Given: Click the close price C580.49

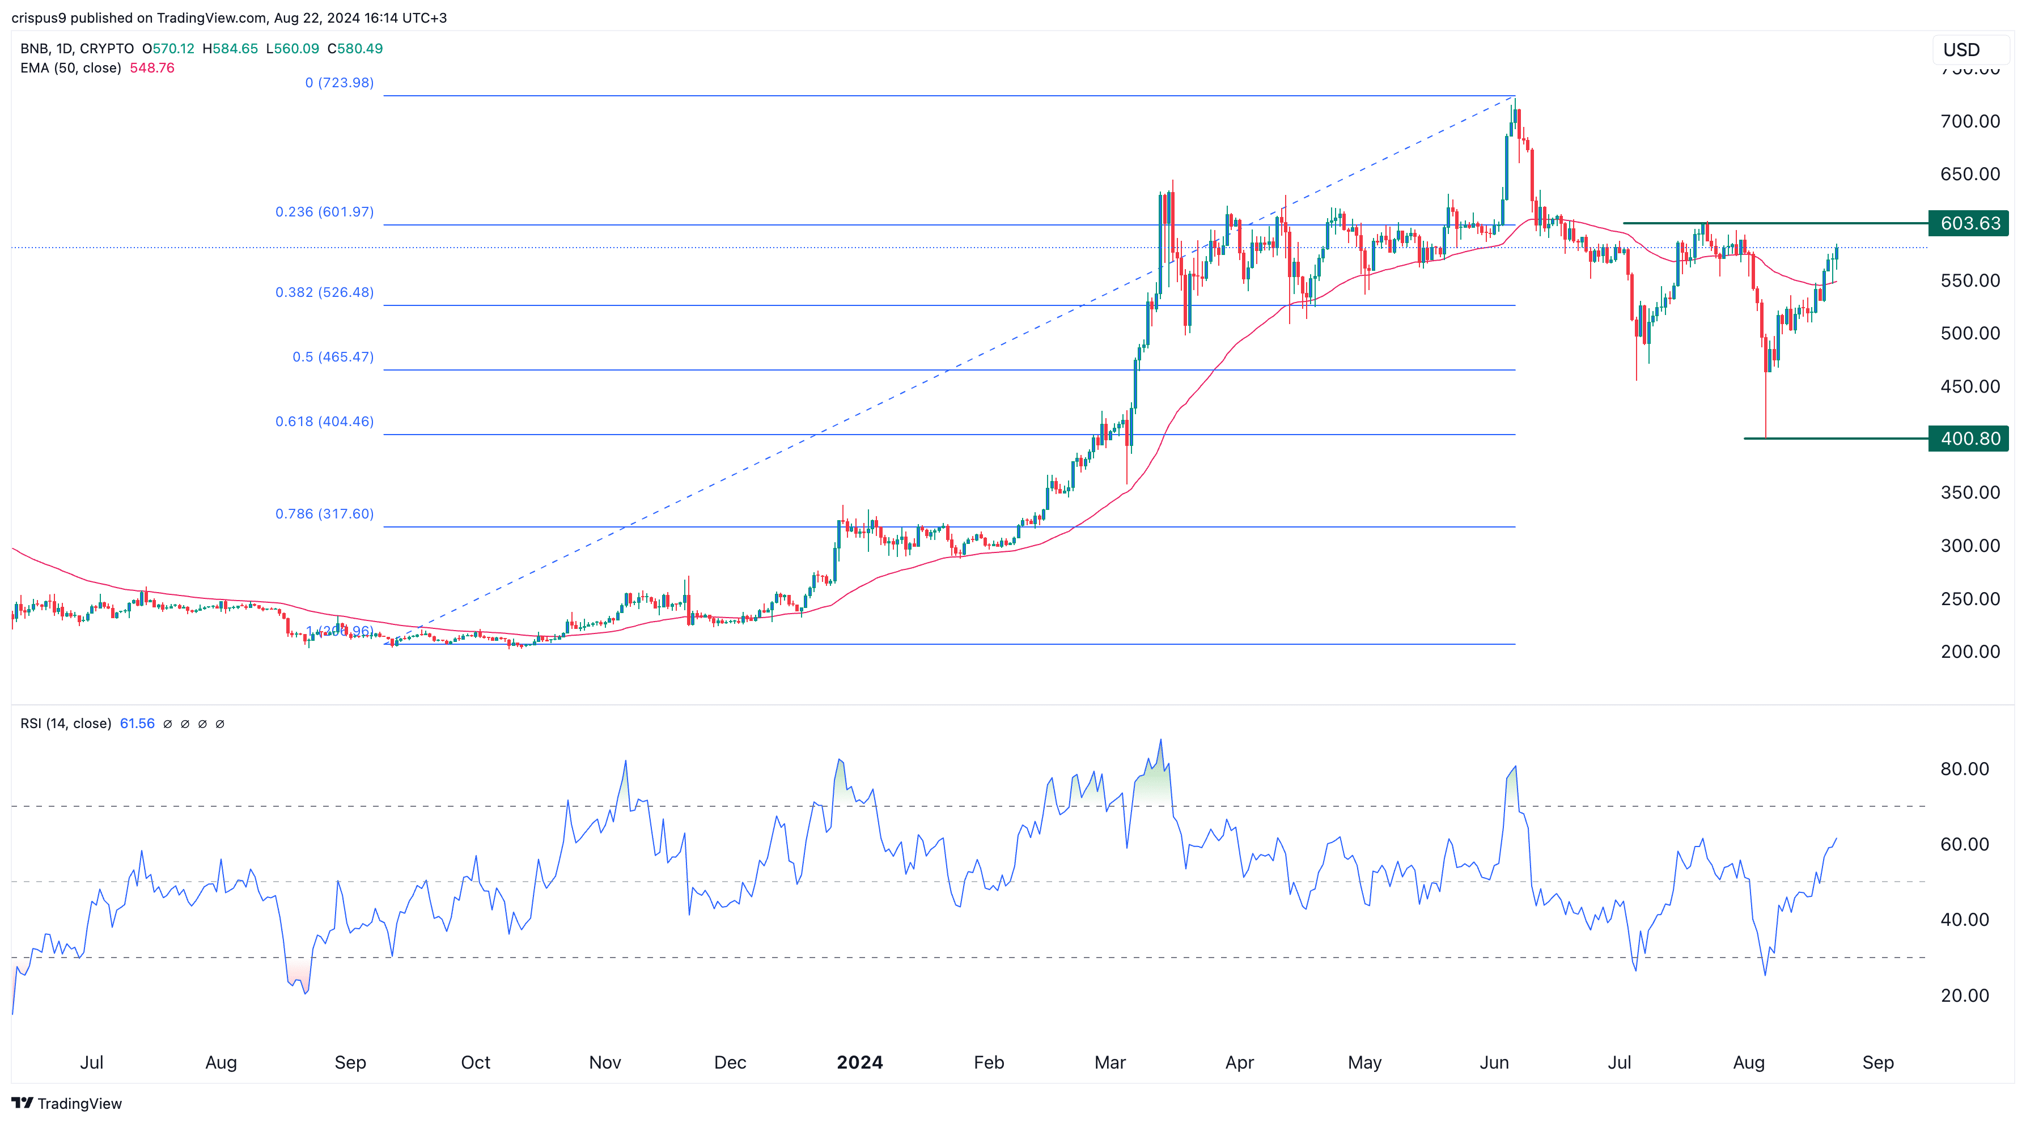Looking at the screenshot, I should (355, 49).
